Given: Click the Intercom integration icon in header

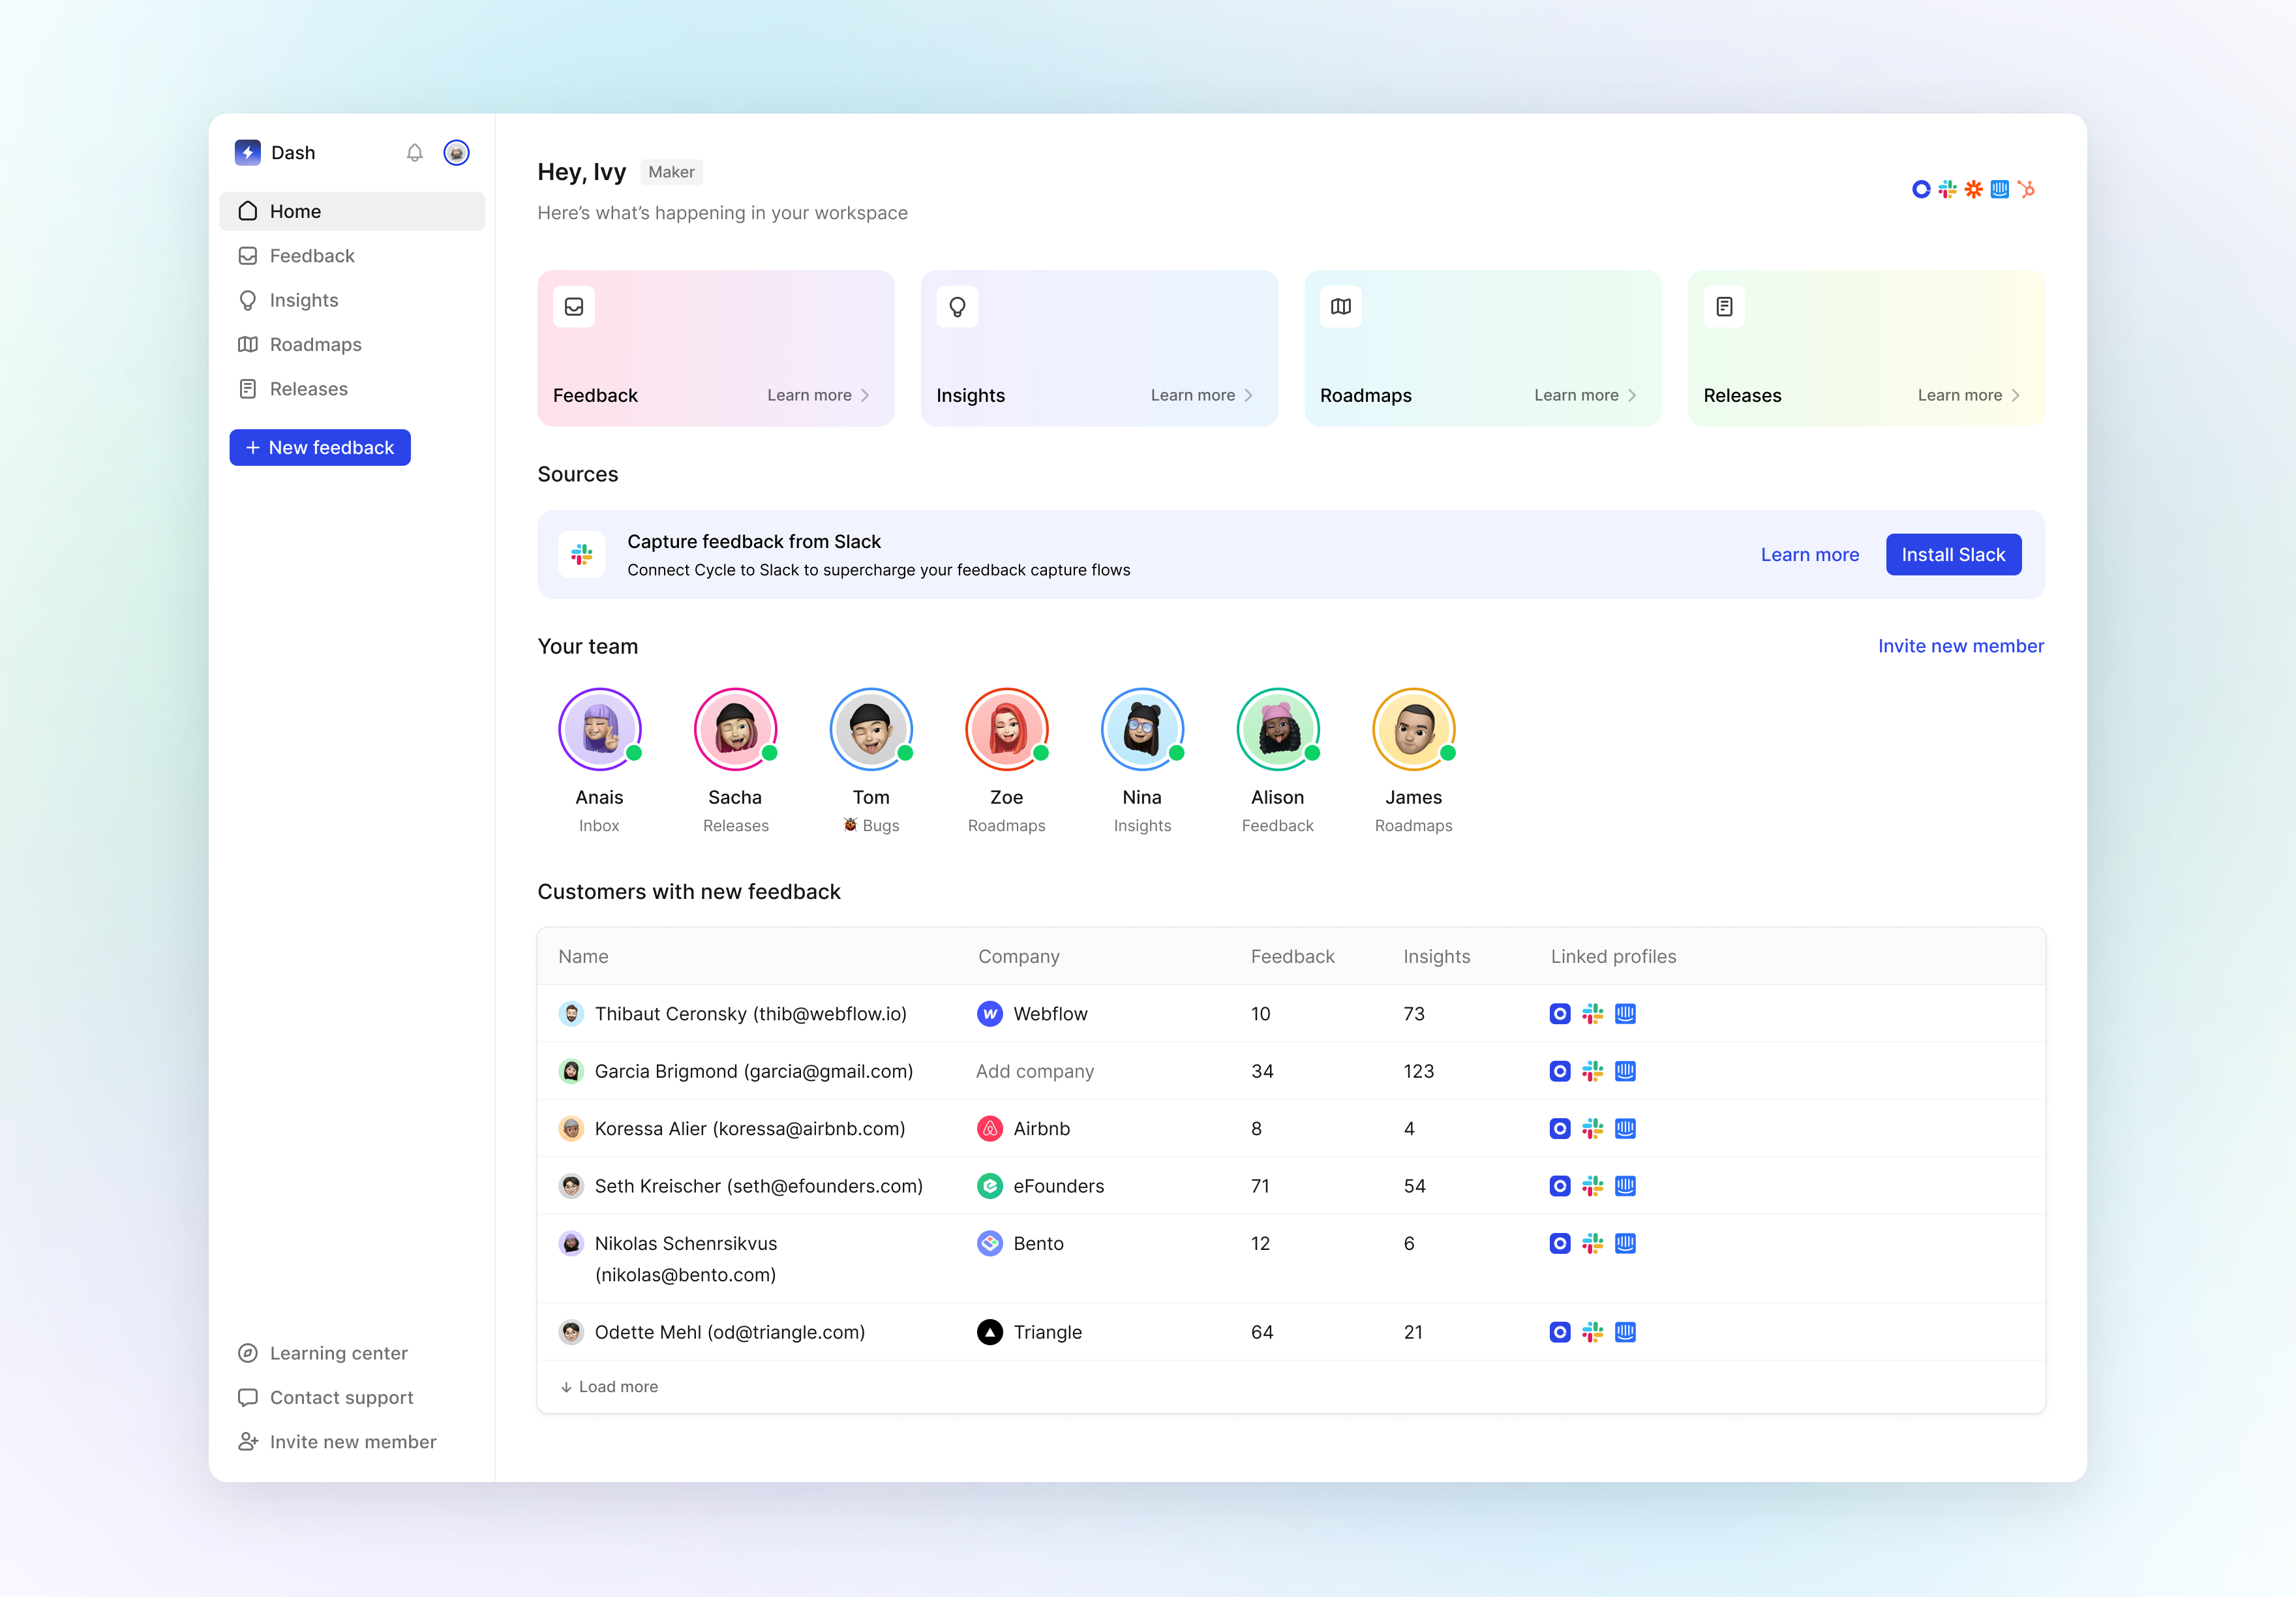Looking at the screenshot, I should point(1999,189).
